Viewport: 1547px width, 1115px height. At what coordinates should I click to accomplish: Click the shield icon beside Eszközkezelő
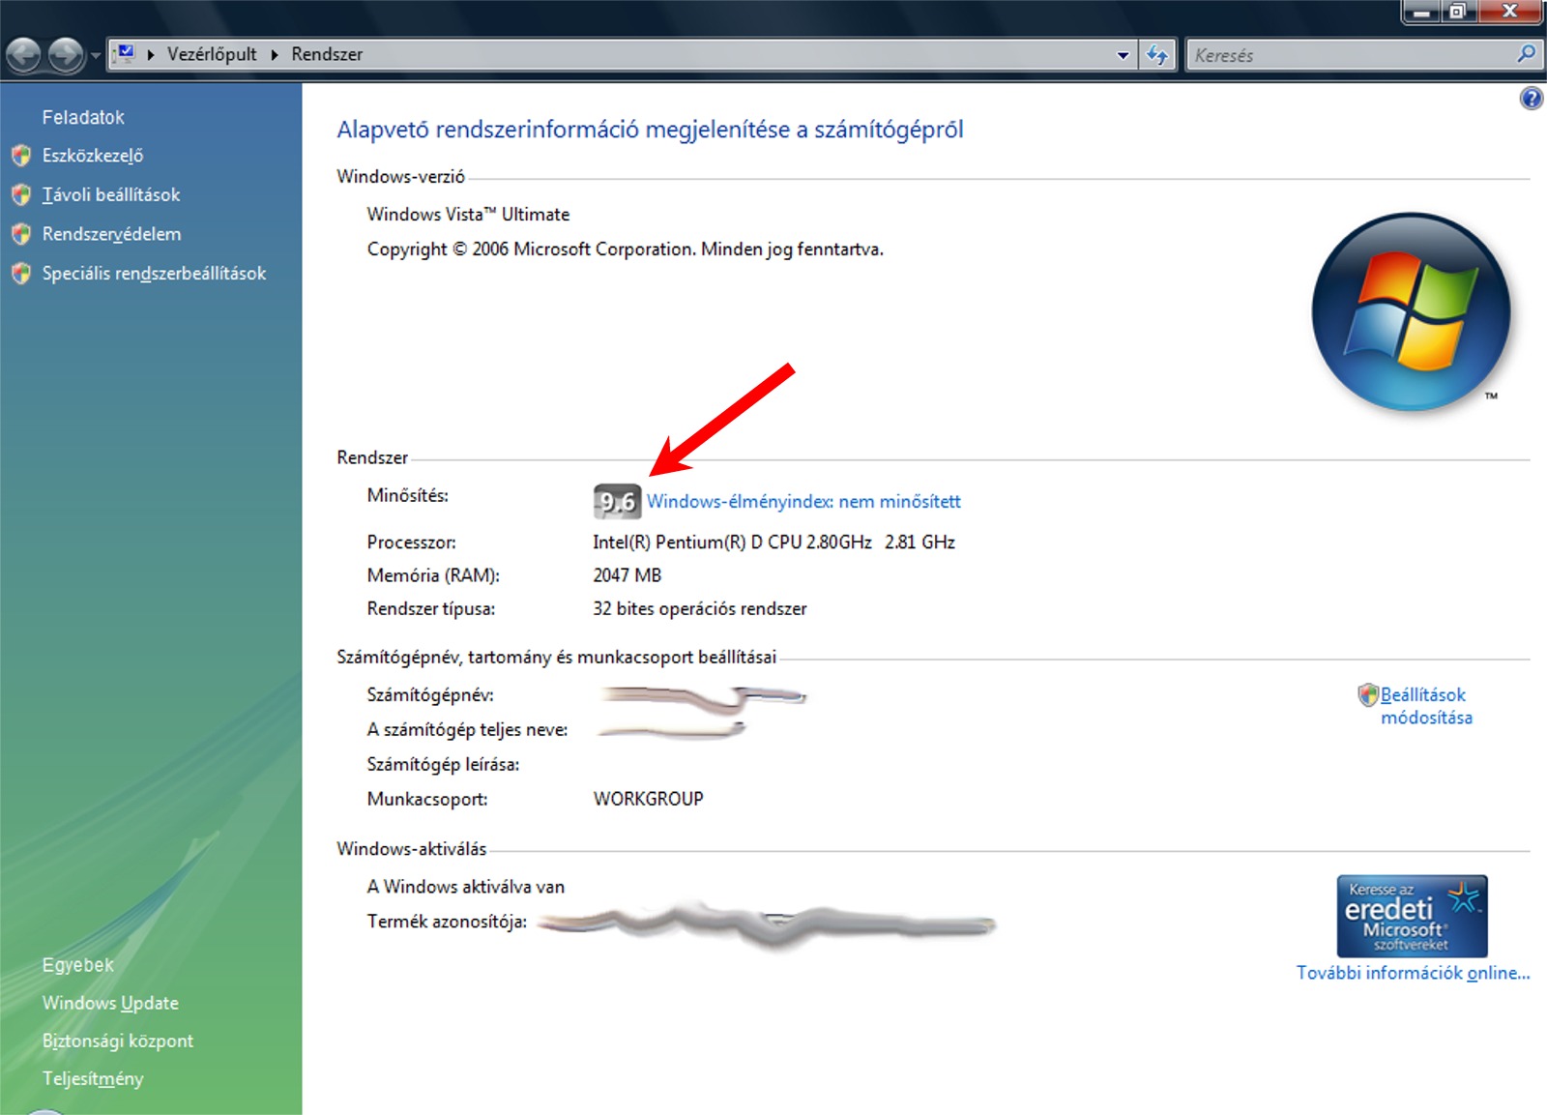[21, 156]
